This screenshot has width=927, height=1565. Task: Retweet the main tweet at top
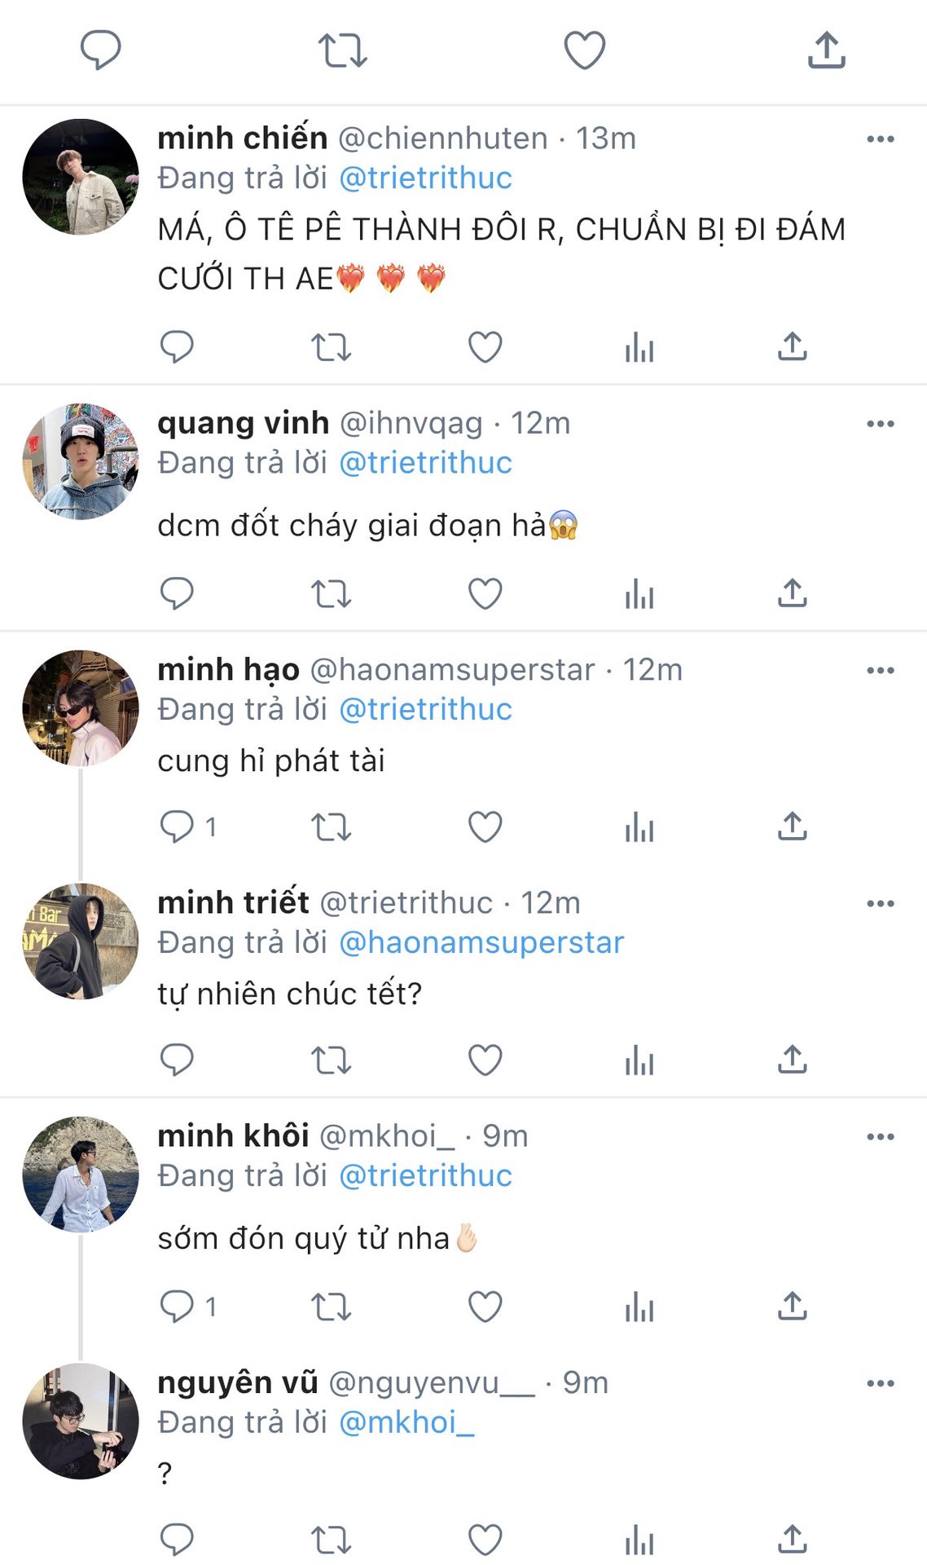tap(342, 50)
